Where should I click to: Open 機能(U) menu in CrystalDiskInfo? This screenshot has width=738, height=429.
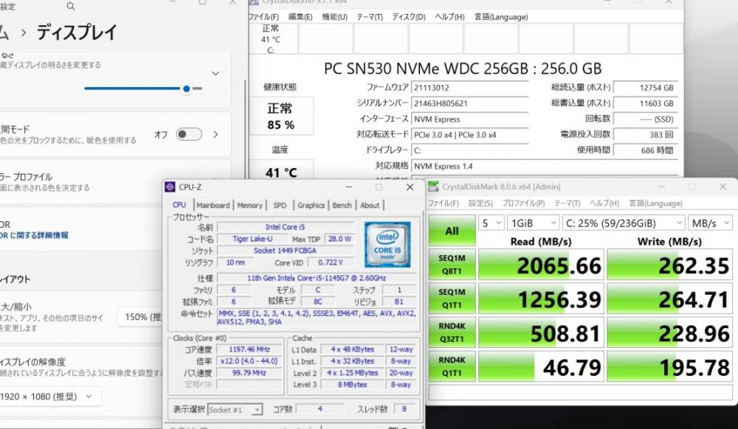point(334,17)
